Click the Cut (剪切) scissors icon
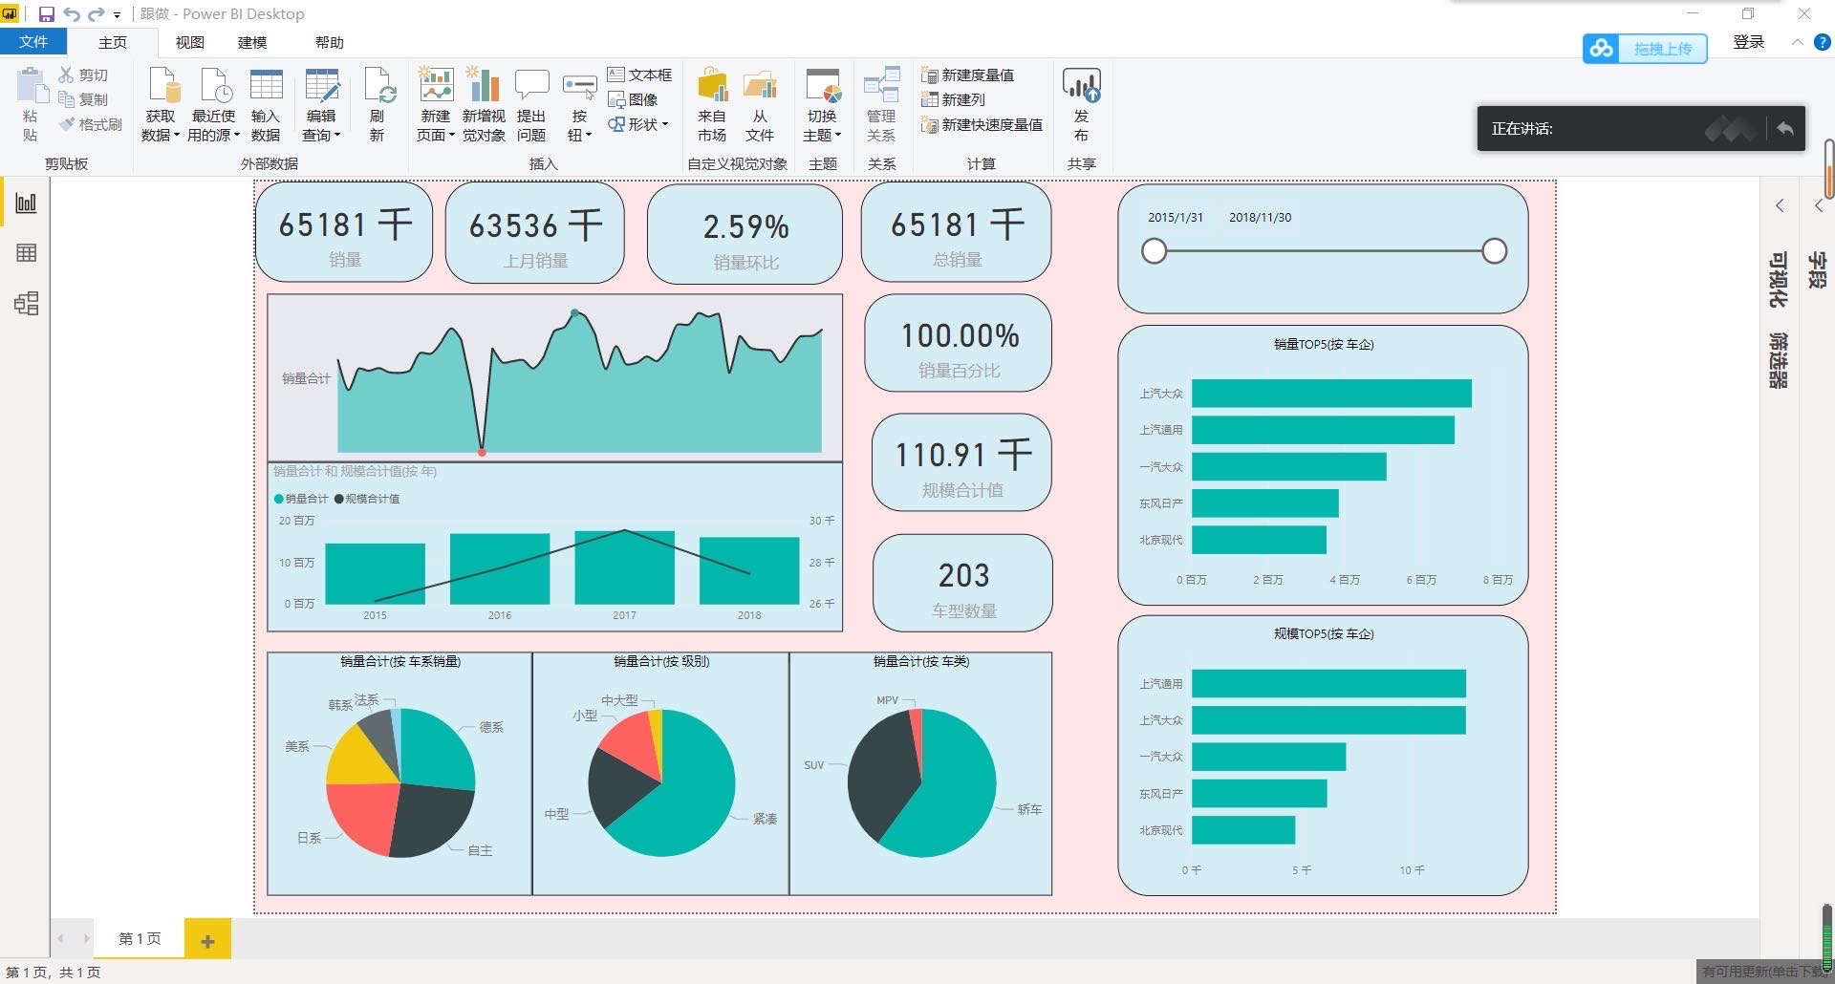The width and height of the screenshot is (1835, 984). 66,75
